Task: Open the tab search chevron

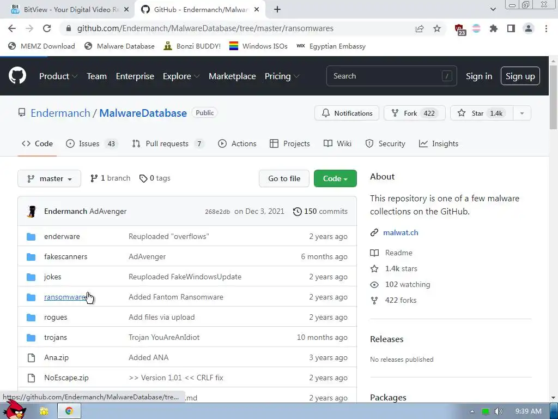Action: point(493,10)
